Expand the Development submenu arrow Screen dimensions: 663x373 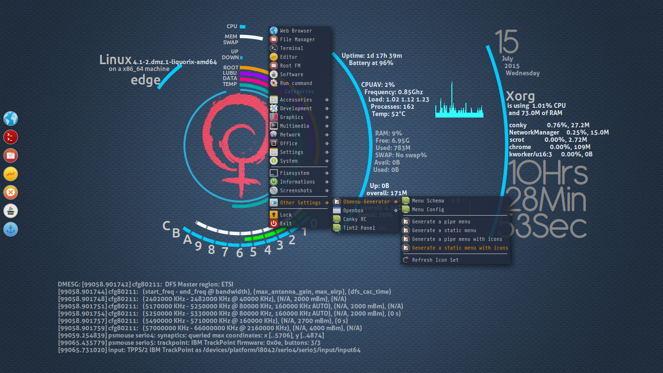tap(327, 109)
